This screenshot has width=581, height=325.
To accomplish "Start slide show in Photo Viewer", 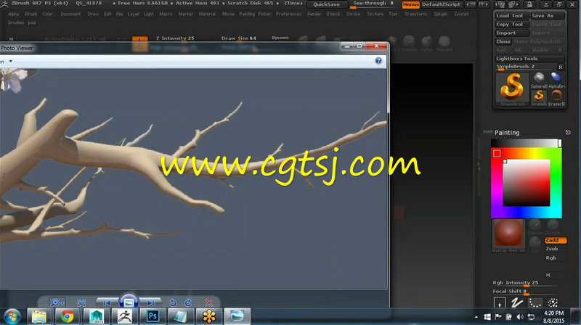I will (129, 303).
